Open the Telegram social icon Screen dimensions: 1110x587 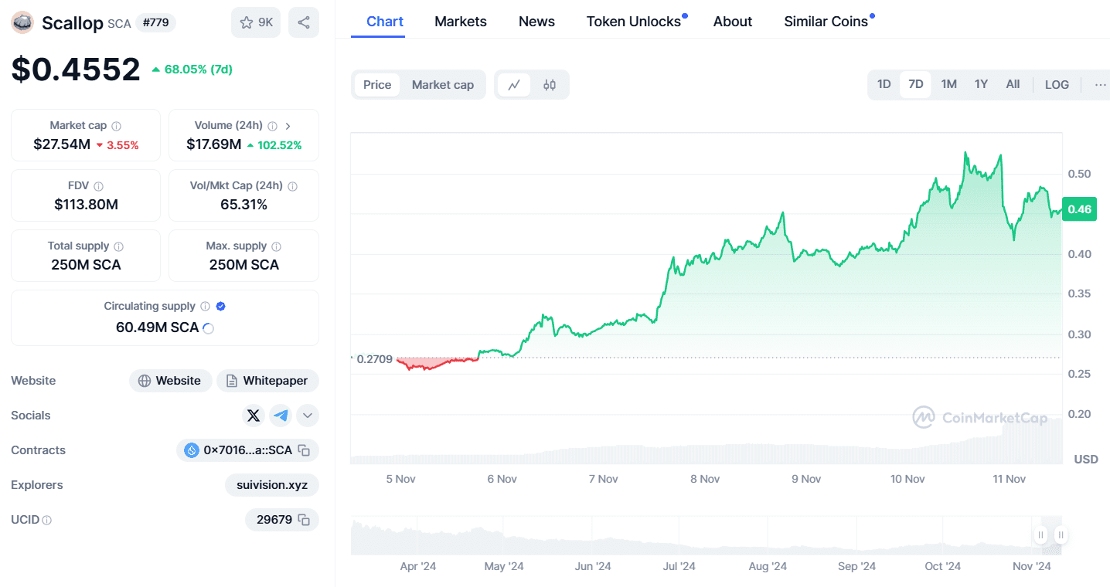click(280, 415)
